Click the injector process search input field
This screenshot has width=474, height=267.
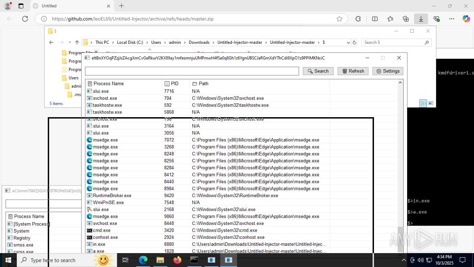click(192, 71)
